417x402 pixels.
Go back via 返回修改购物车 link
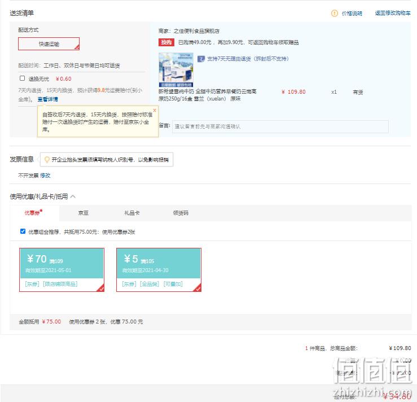pos(393,13)
